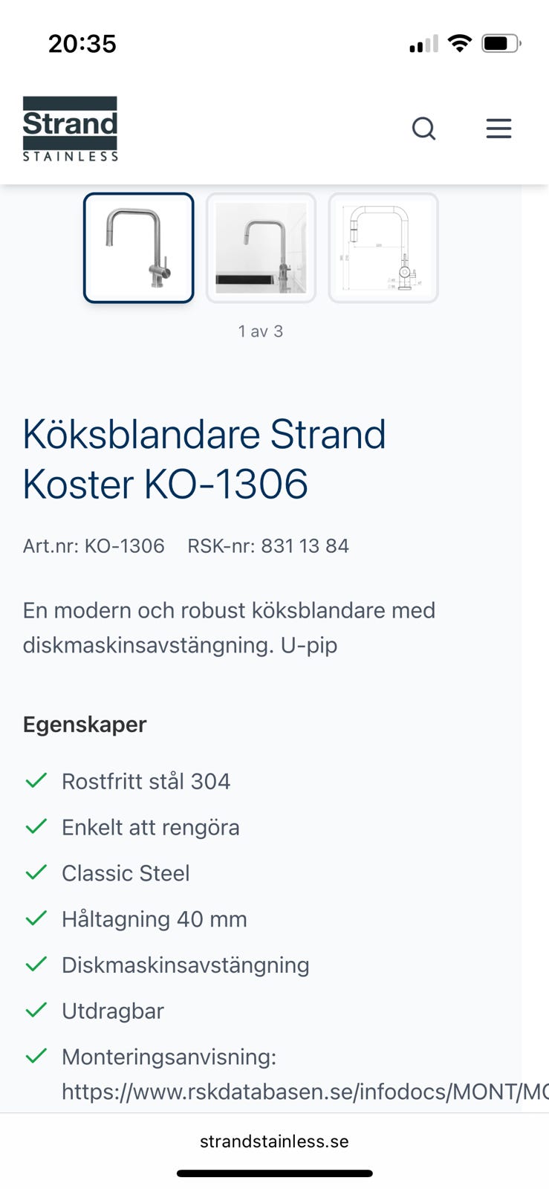Show the kitchen-installed faucet thumbnail
Viewport: 549px width, 1189px height.
tap(261, 248)
